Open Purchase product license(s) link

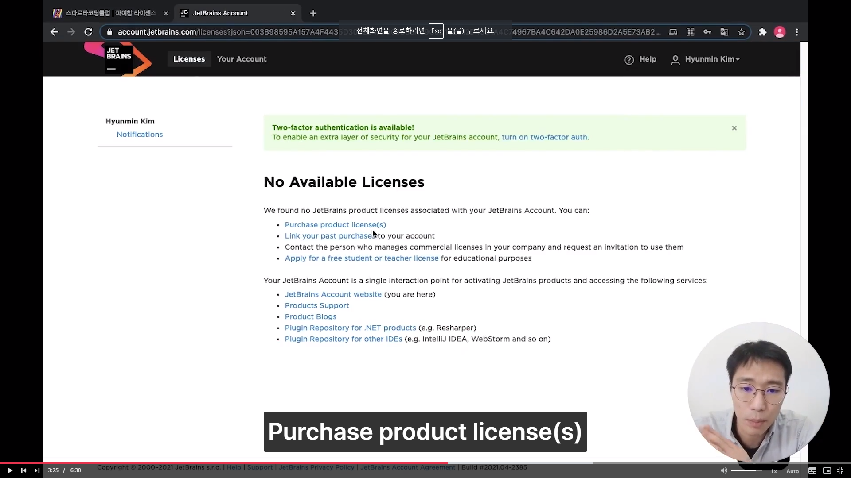[335, 225]
